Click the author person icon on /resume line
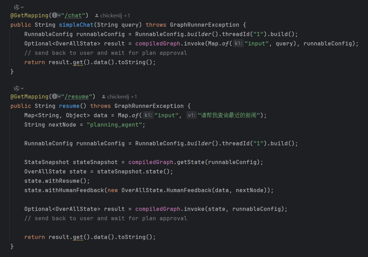This screenshot has width=368, height=257. pos(103,97)
